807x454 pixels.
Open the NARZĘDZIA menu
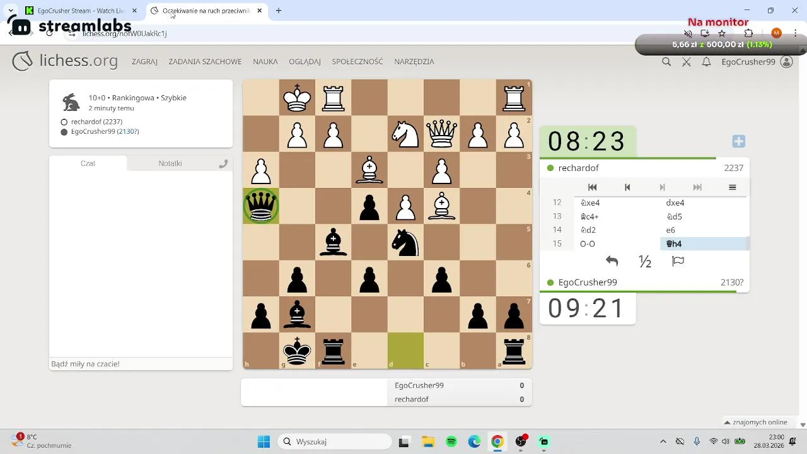pyautogui.click(x=414, y=62)
